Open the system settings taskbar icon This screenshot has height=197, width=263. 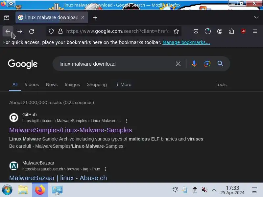coord(57,190)
